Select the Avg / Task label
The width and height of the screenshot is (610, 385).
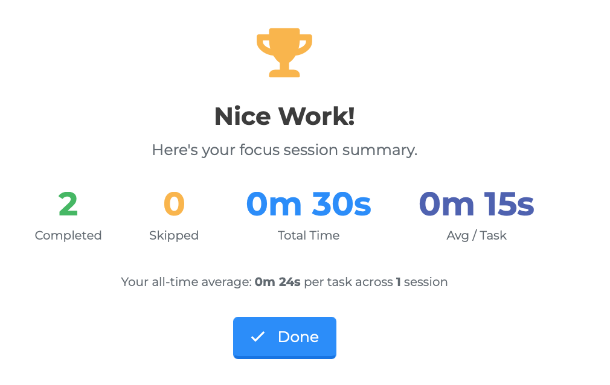[477, 235]
